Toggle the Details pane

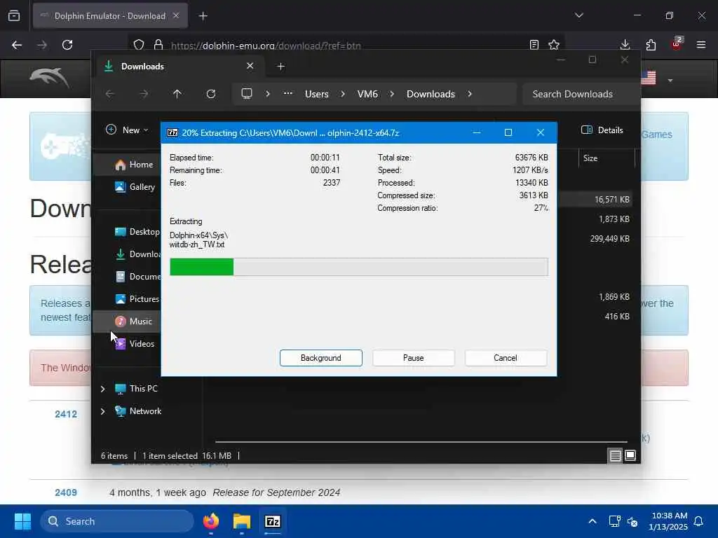pyautogui.click(x=602, y=130)
